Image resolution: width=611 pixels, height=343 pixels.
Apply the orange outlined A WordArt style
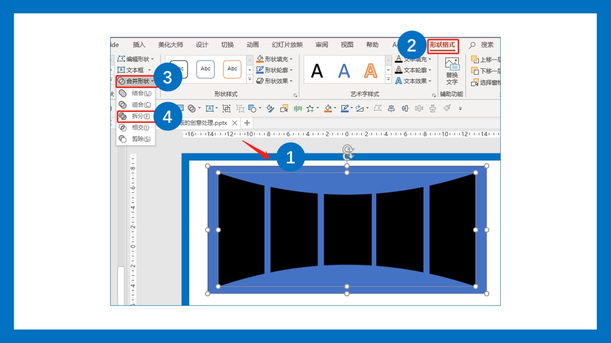[x=371, y=70]
